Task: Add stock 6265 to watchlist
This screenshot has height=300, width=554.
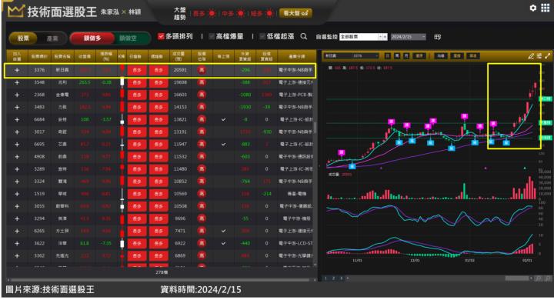Action: [17, 231]
